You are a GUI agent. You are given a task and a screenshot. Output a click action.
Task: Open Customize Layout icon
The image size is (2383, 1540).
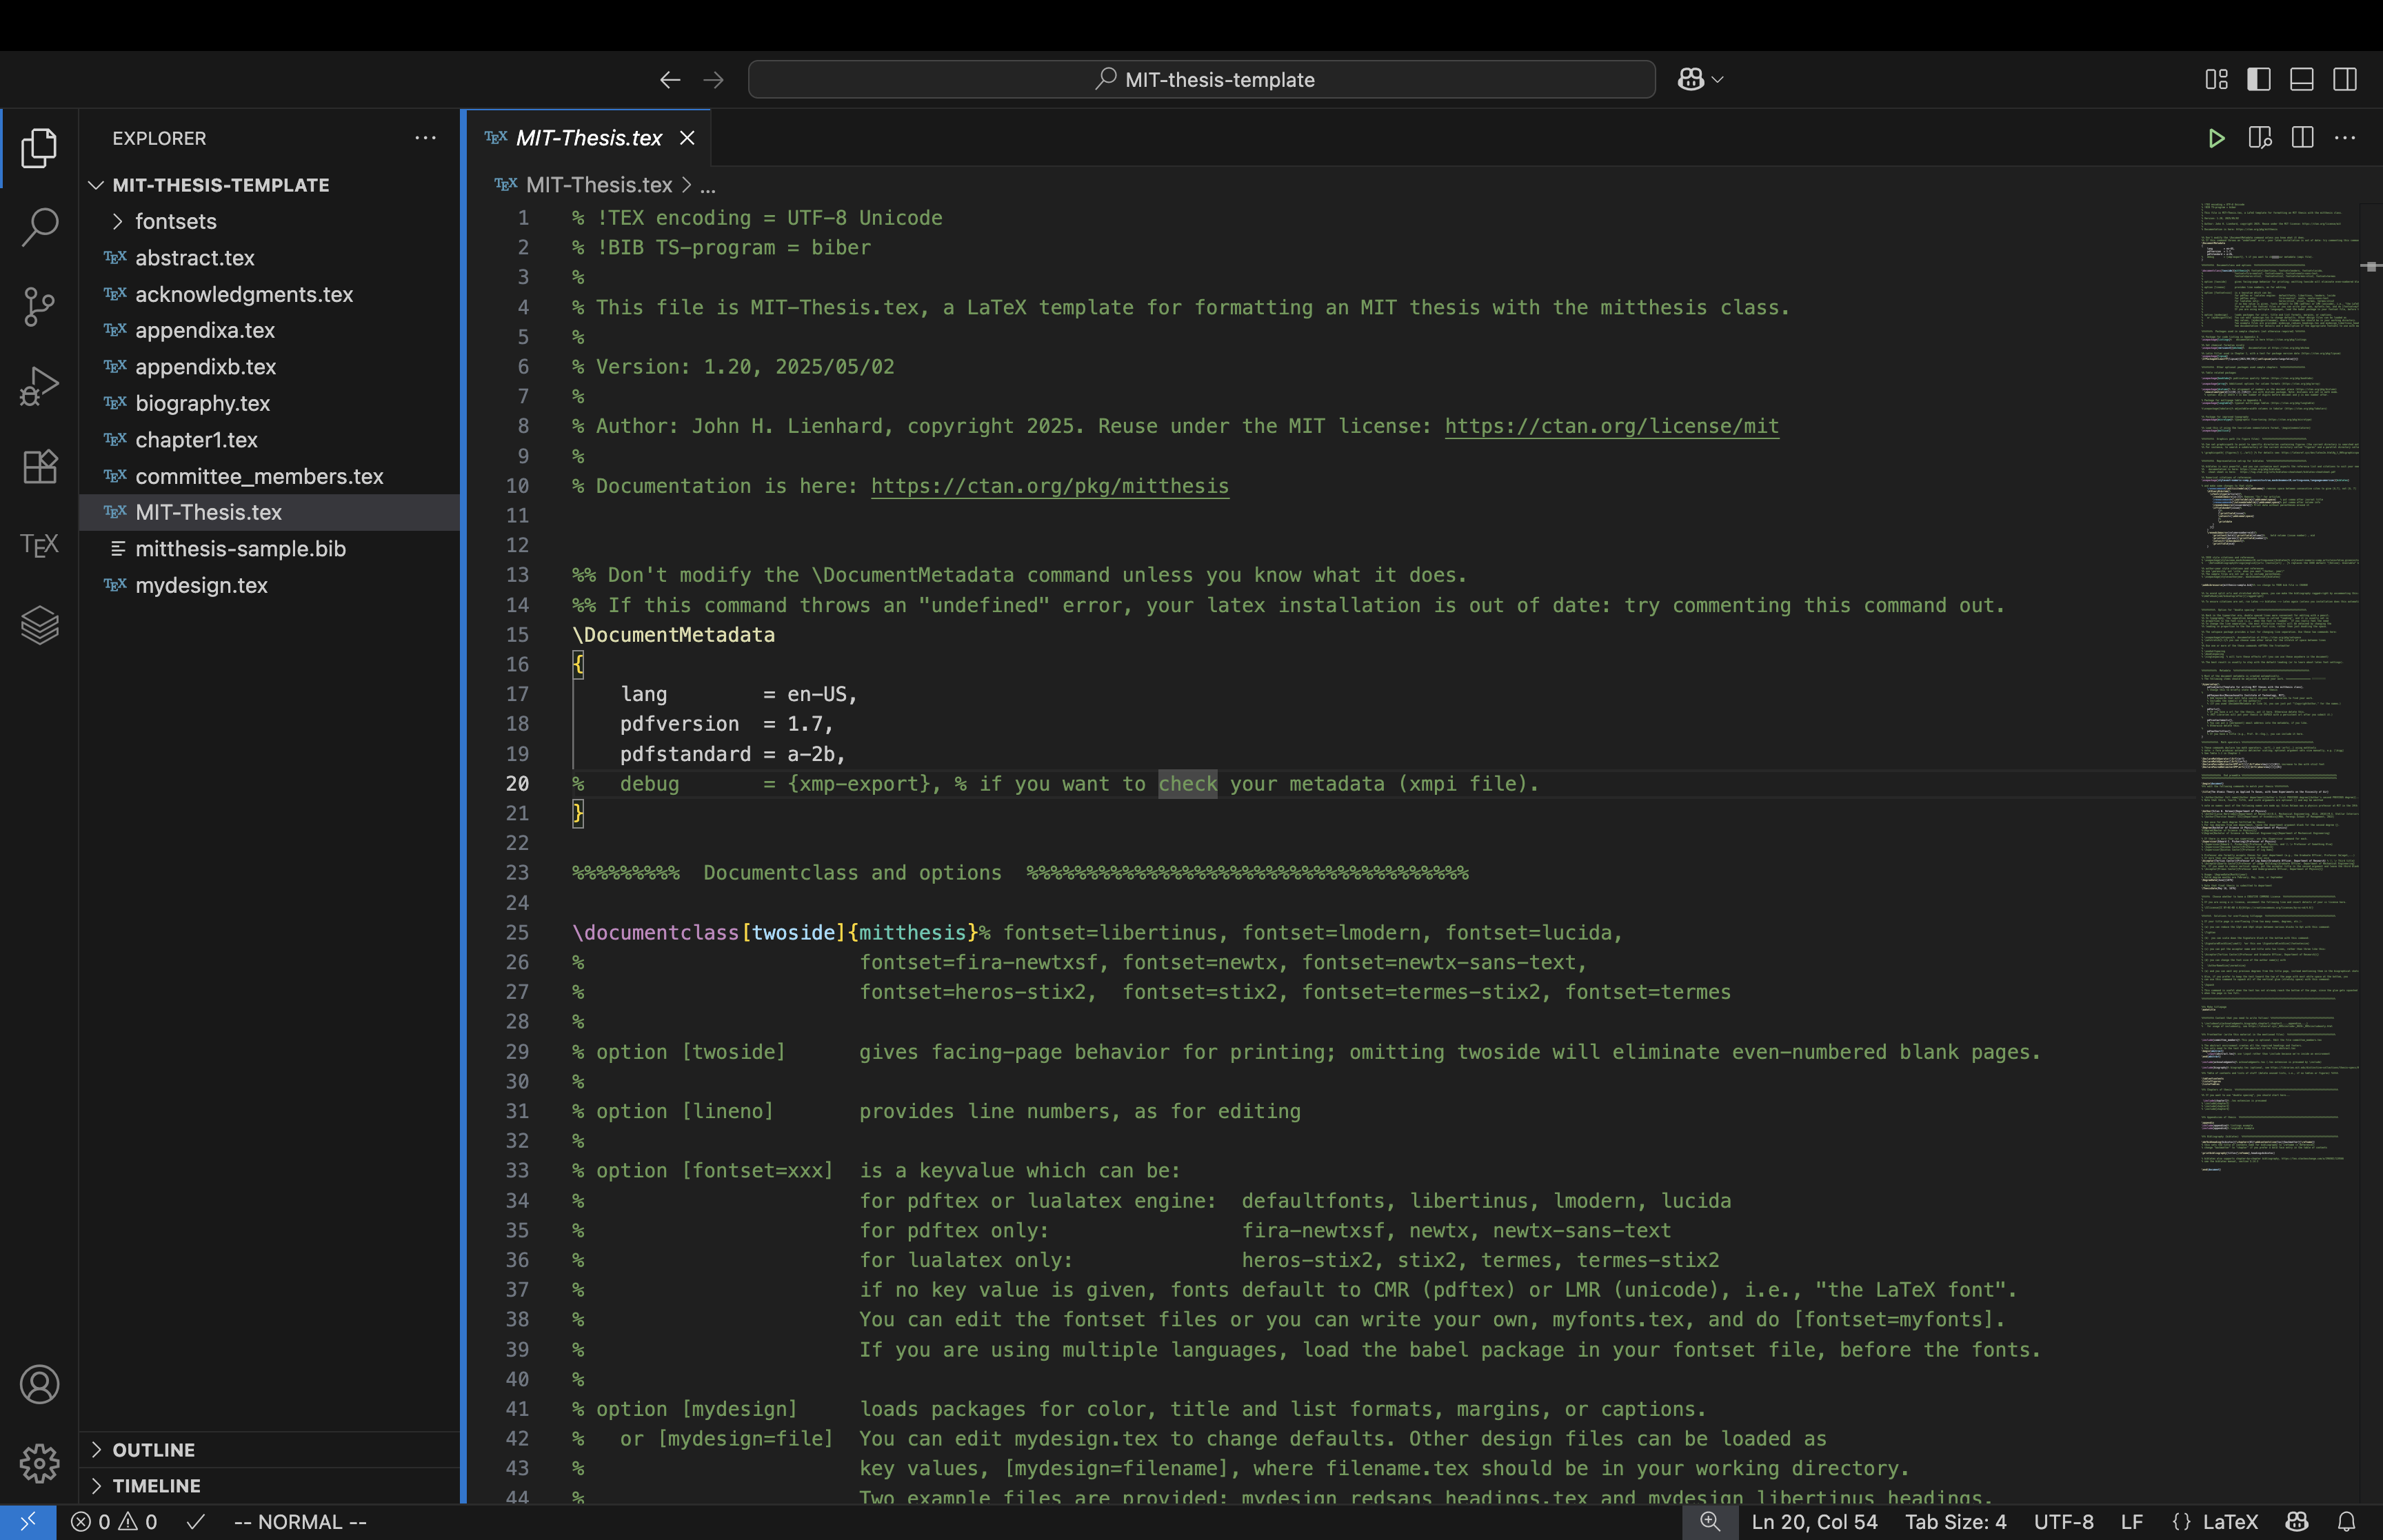tap(2216, 79)
